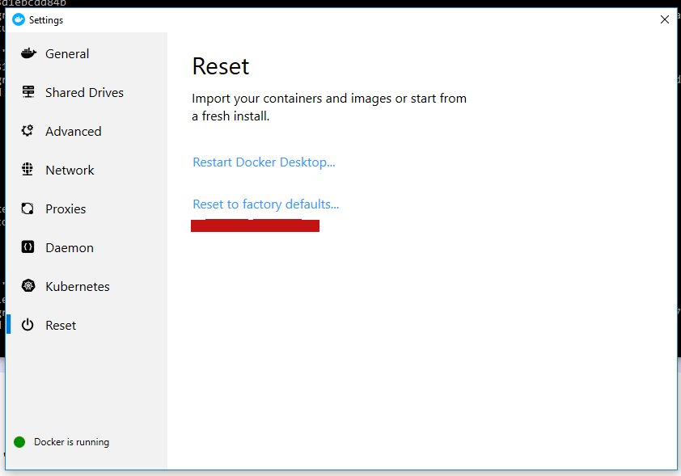Click the Reset power icon
Image resolution: width=681 pixels, height=476 pixels.
pyautogui.click(x=27, y=325)
